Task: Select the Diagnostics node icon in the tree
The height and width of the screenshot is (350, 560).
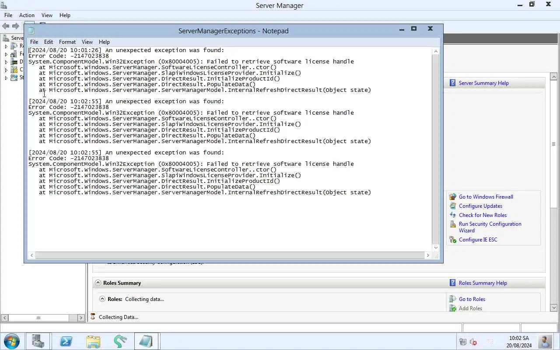Action: tap(14, 62)
